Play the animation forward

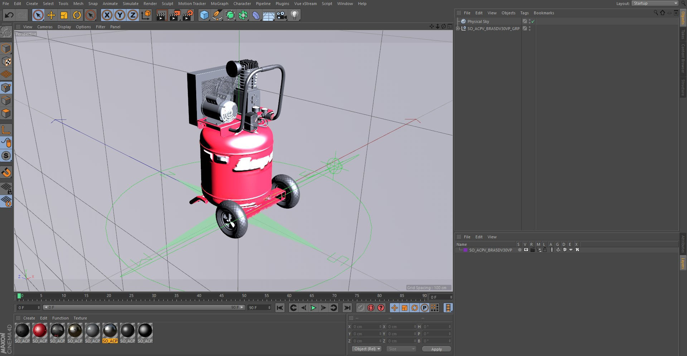click(313, 308)
